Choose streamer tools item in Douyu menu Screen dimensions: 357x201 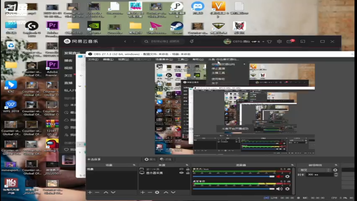[x=218, y=73]
